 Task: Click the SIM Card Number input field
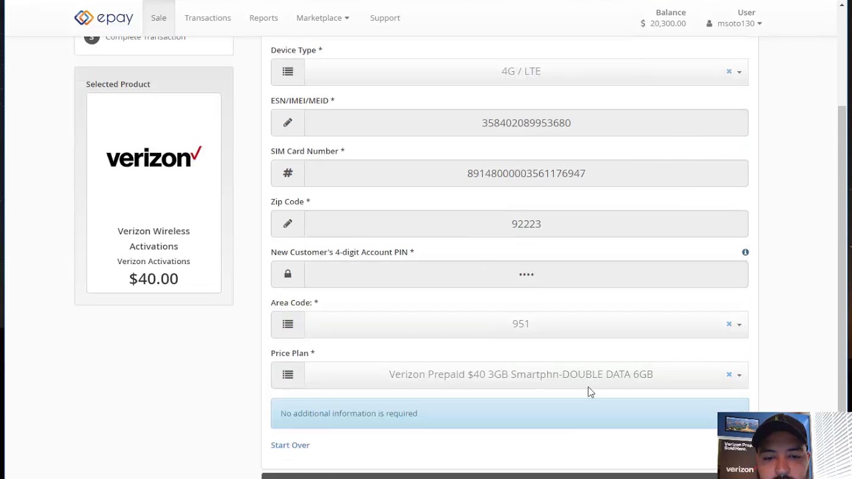527,173
